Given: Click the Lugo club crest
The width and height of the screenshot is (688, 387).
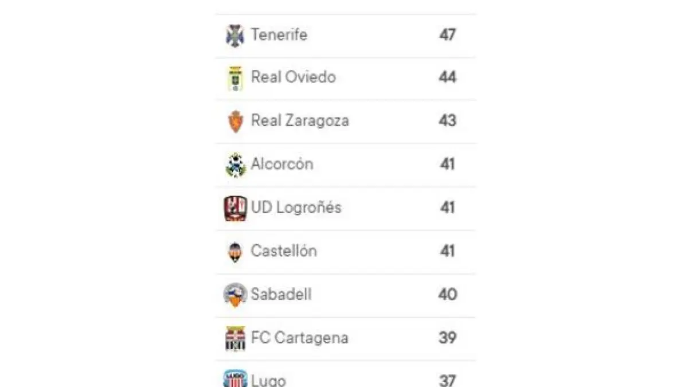Looking at the screenshot, I should pos(235,379).
